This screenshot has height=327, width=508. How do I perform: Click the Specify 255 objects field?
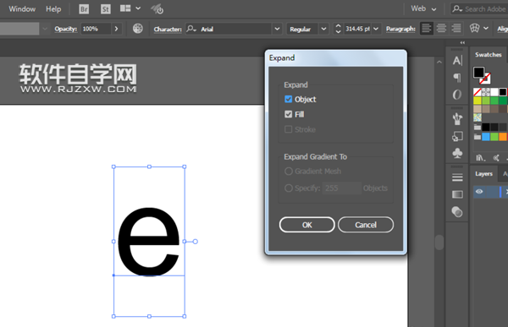point(342,188)
